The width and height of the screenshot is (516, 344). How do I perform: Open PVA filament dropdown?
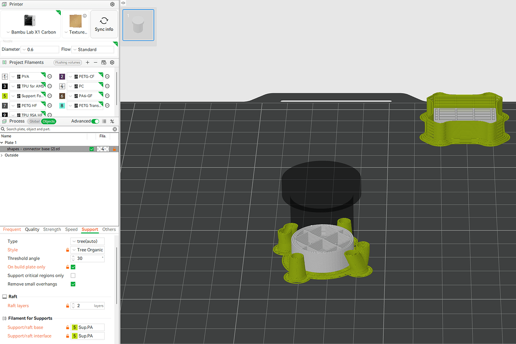(x=27, y=77)
